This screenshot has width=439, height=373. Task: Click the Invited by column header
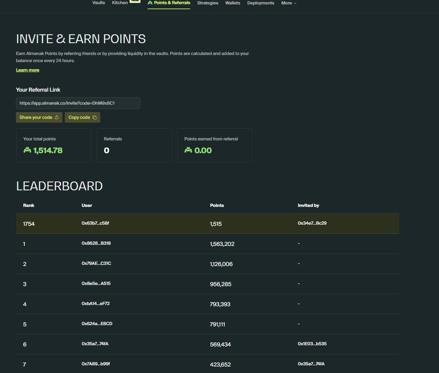[x=308, y=206]
